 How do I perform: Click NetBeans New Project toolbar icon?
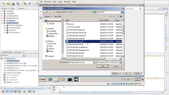pos(8,4)
